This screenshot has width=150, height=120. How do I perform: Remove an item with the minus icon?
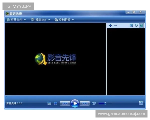pos(115,25)
